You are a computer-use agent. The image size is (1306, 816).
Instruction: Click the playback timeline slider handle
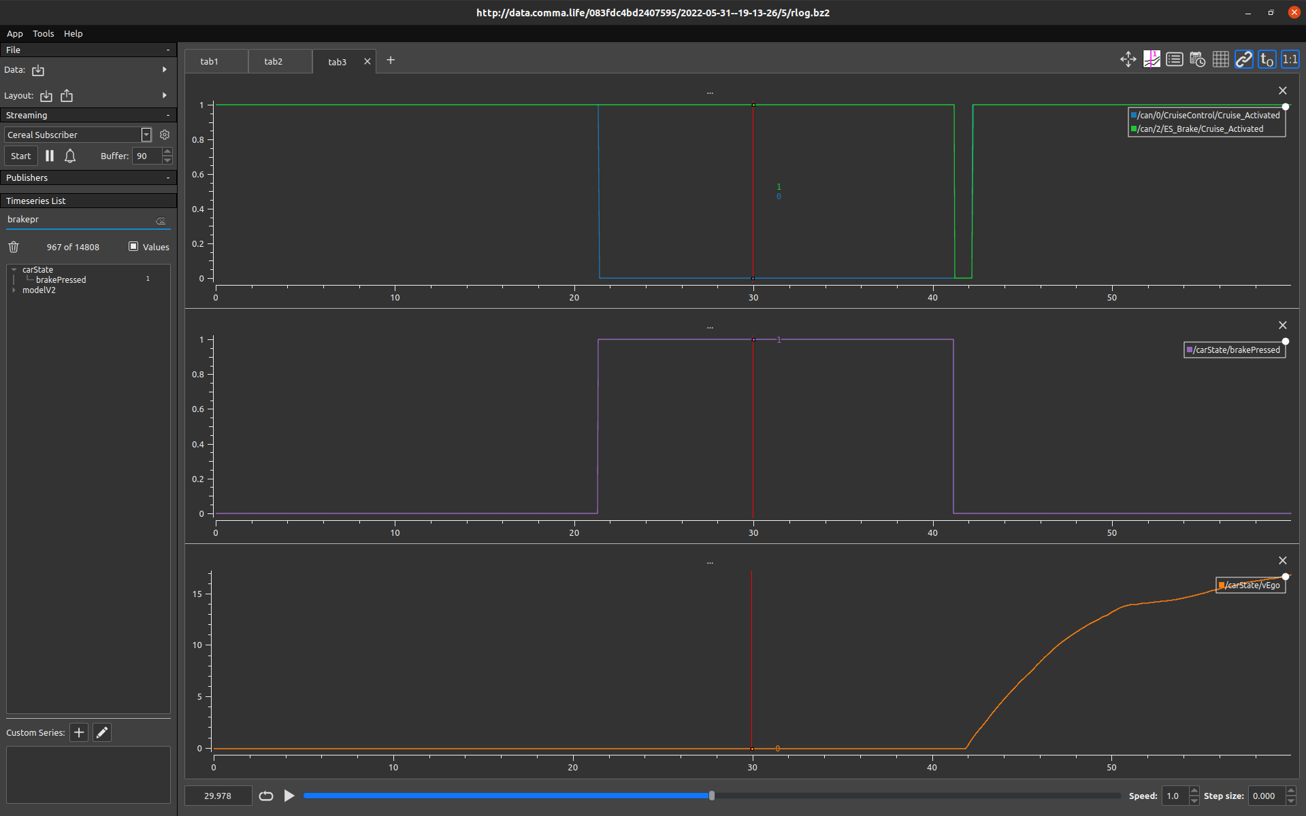[x=712, y=796]
